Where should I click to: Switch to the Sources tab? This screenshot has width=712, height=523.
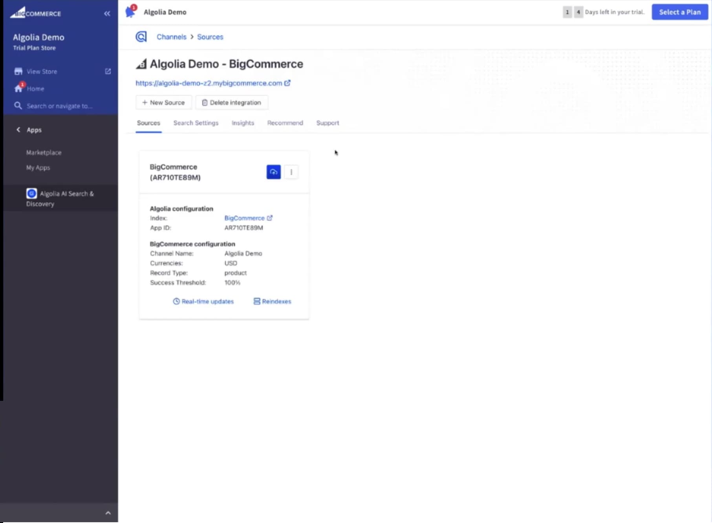click(148, 123)
